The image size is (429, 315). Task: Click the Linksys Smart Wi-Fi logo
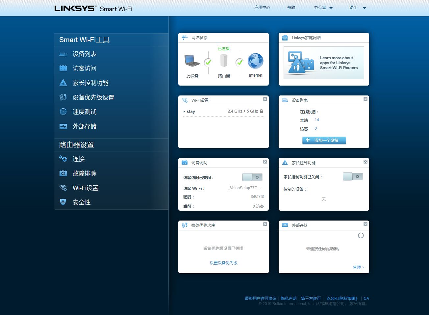(x=93, y=9)
